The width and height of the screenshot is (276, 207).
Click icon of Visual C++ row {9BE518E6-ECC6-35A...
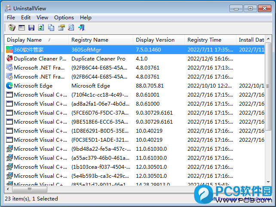[9, 122]
